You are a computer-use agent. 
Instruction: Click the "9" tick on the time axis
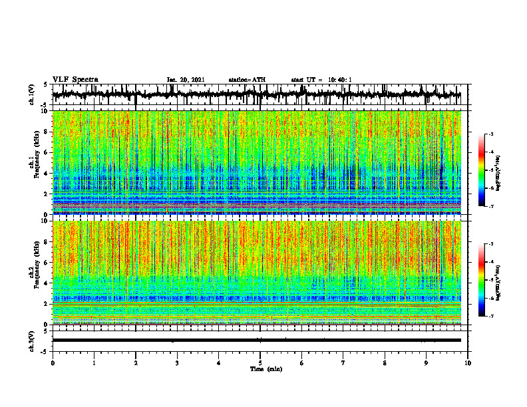(426, 363)
